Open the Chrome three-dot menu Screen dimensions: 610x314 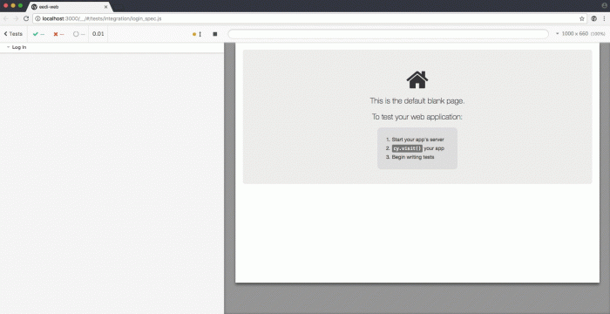point(604,18)
